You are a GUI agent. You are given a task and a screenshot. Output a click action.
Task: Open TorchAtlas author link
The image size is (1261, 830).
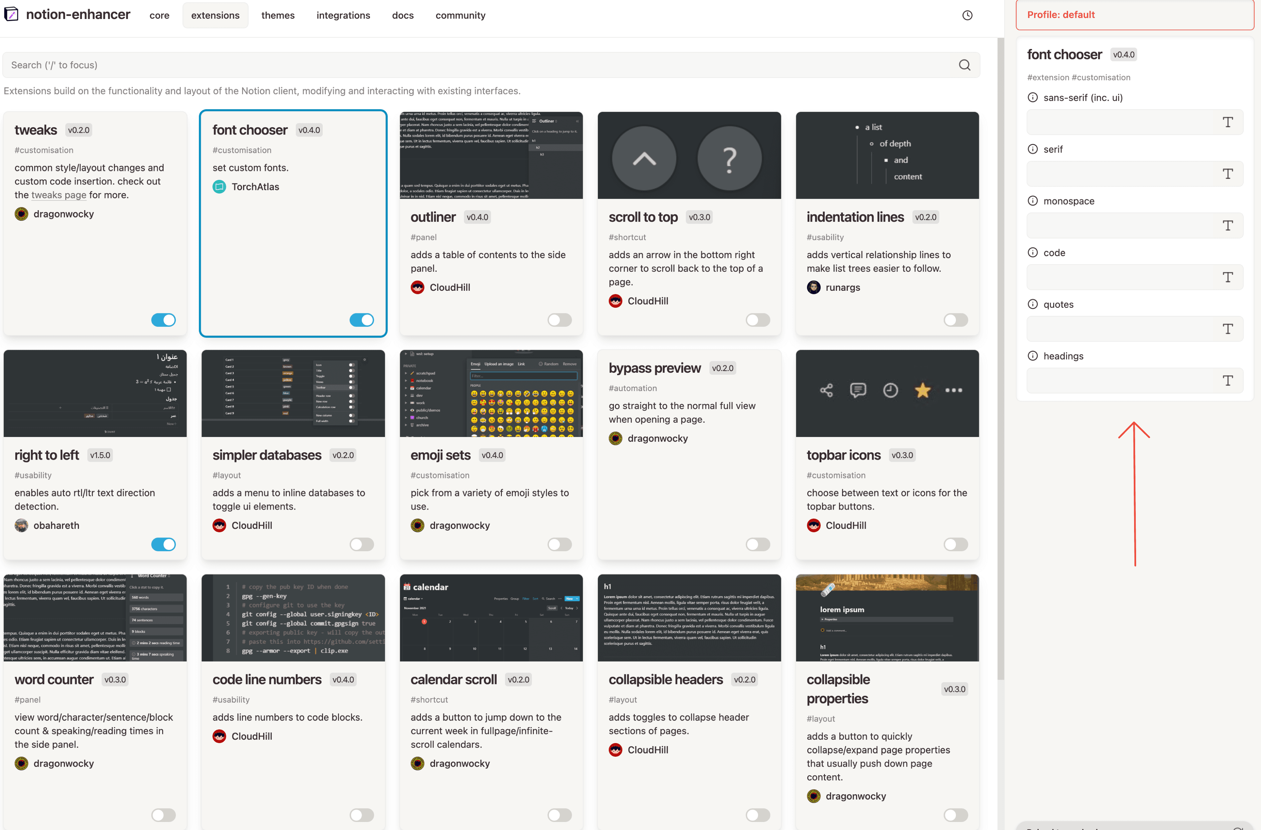tap(255, 187)
